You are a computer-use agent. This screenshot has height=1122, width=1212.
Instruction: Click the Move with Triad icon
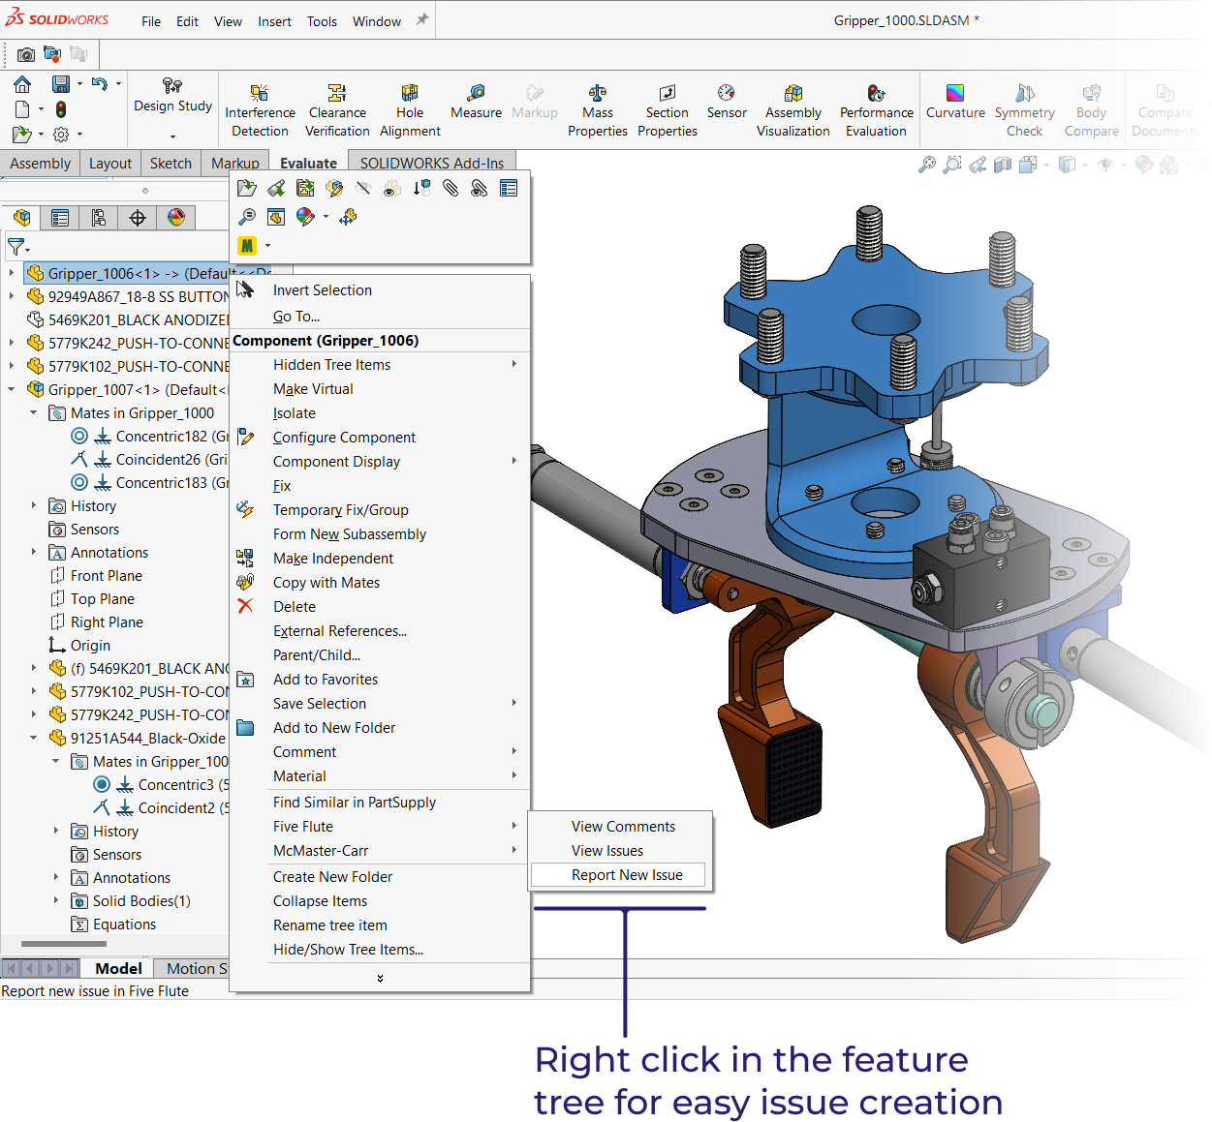pyautogui.click(x=348, y=217)
